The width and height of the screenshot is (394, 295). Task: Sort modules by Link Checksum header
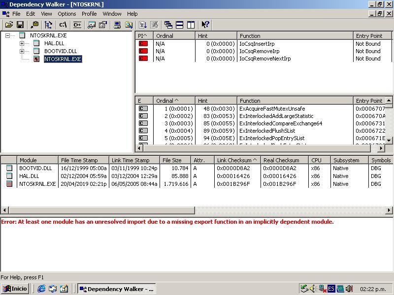click(237, 160)
